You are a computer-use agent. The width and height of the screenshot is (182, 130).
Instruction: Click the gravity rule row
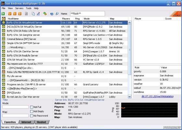coord(157,71)
